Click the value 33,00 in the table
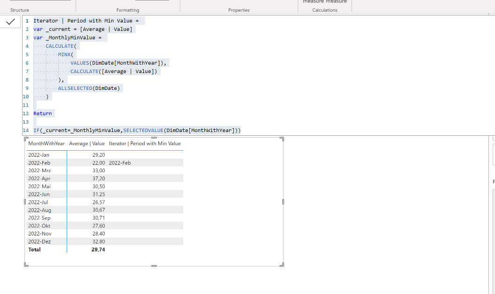Viewport: 495px width, 294px height. (99, 170)
